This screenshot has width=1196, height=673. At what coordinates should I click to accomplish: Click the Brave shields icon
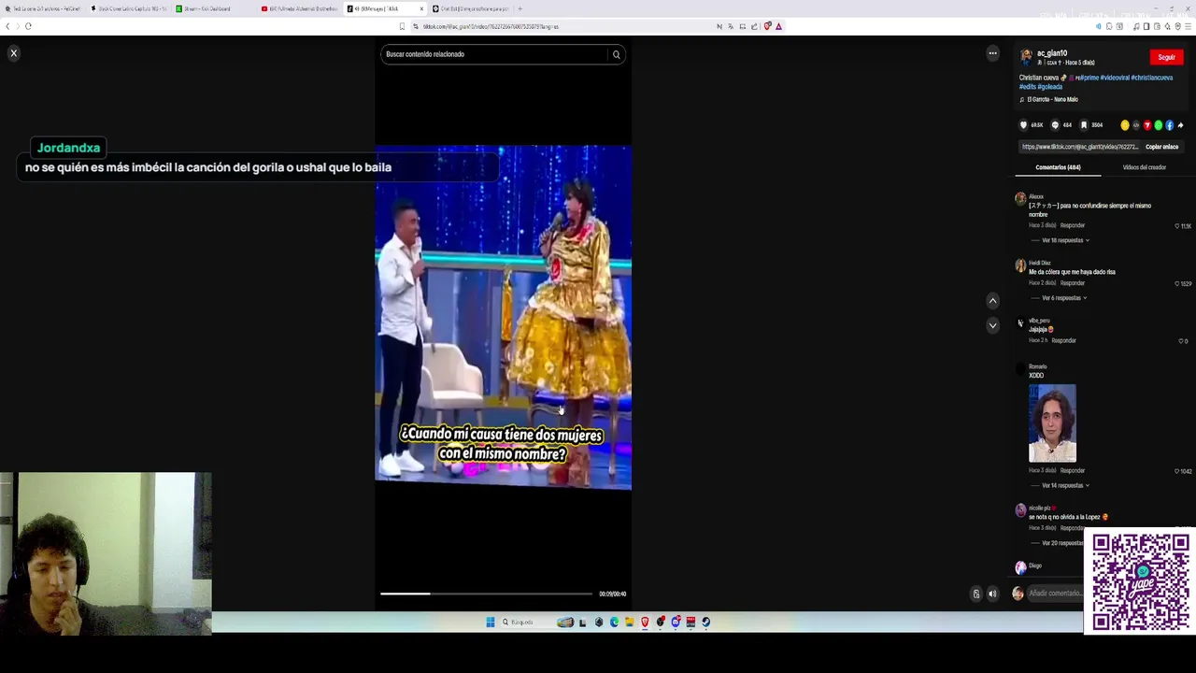tap(767, 26)
